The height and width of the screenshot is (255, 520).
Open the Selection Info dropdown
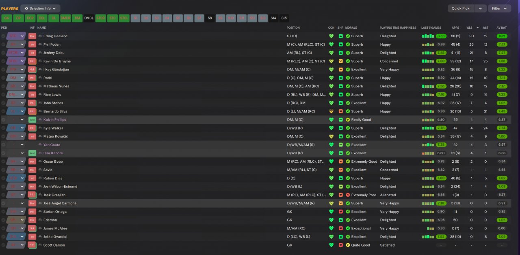pos(40,8)
